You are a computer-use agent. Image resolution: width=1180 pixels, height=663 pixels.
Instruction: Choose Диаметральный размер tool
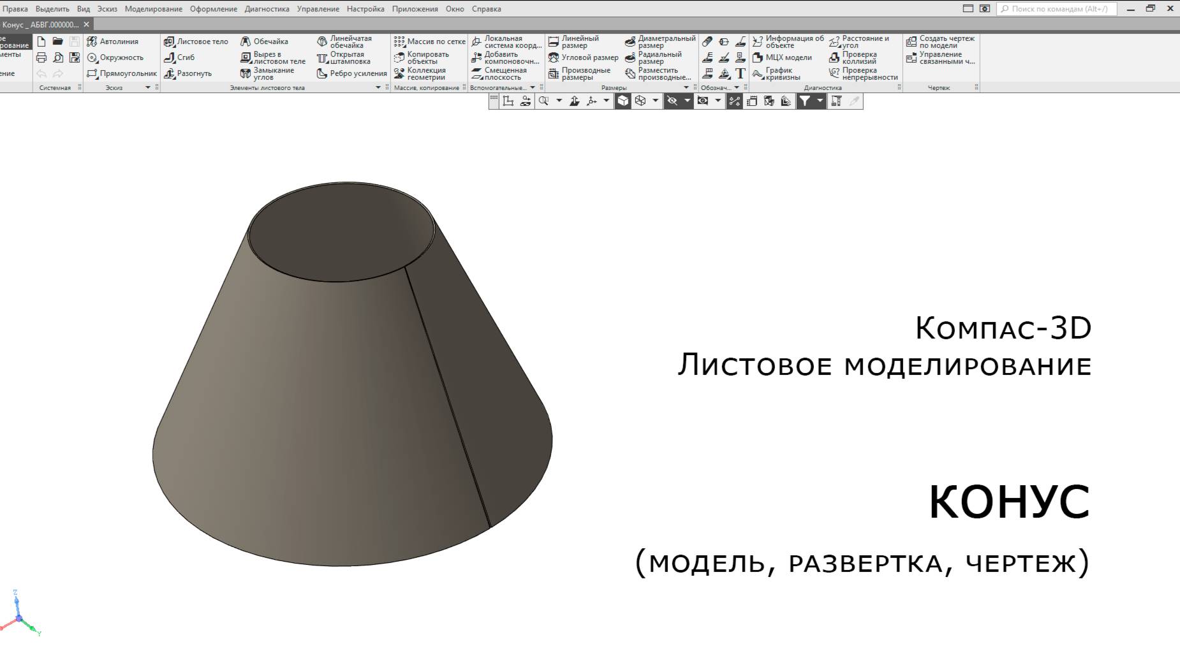pos(660,41)
